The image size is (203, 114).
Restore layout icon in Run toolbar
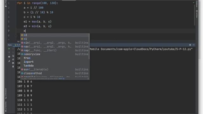coord(9,57)
